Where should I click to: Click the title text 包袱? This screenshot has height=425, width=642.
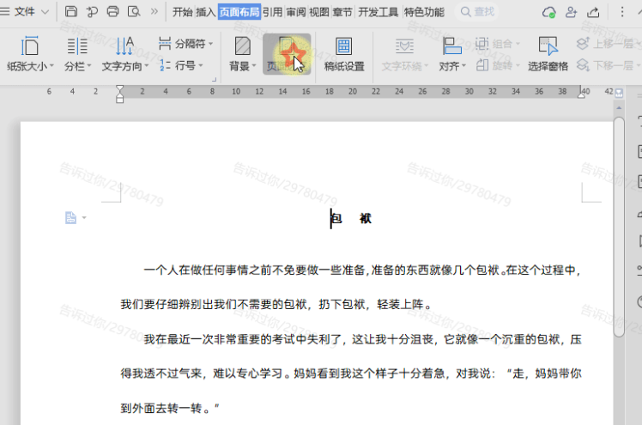pos(351,219)
